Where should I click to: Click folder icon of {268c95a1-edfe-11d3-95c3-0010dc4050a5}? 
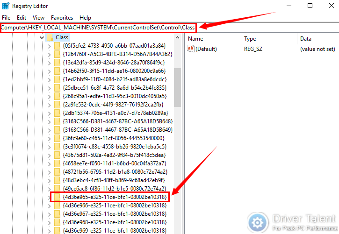(x=57, y=96)
